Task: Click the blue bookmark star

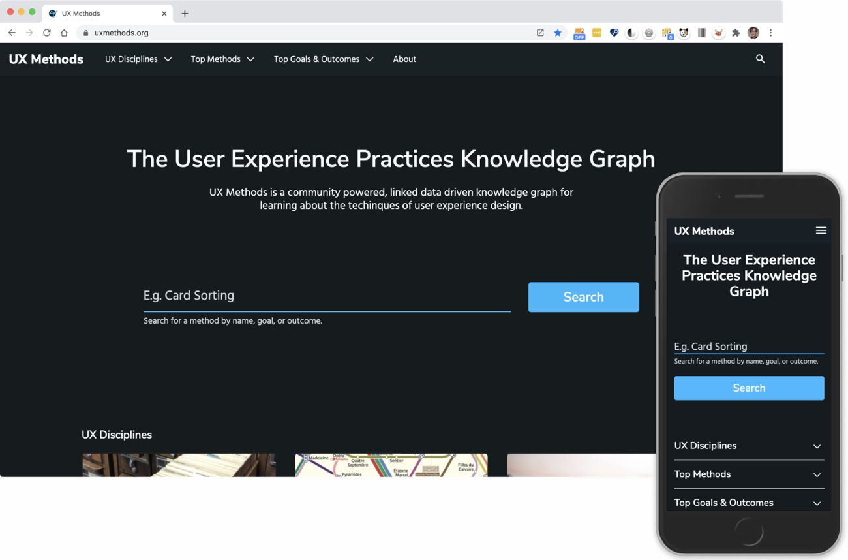Action: [x=558, y=33]
